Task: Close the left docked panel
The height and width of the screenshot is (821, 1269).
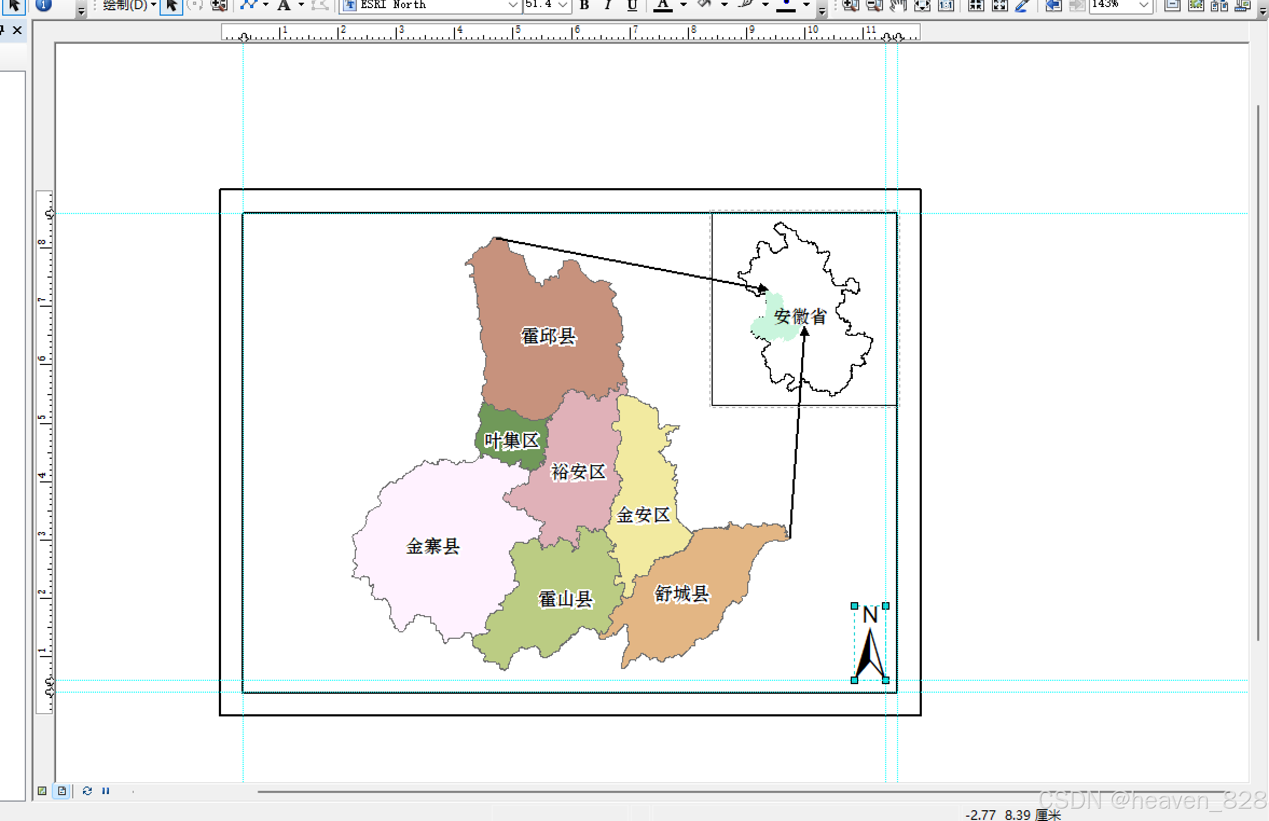Action: pyautogui.click(x=17, y=30)
